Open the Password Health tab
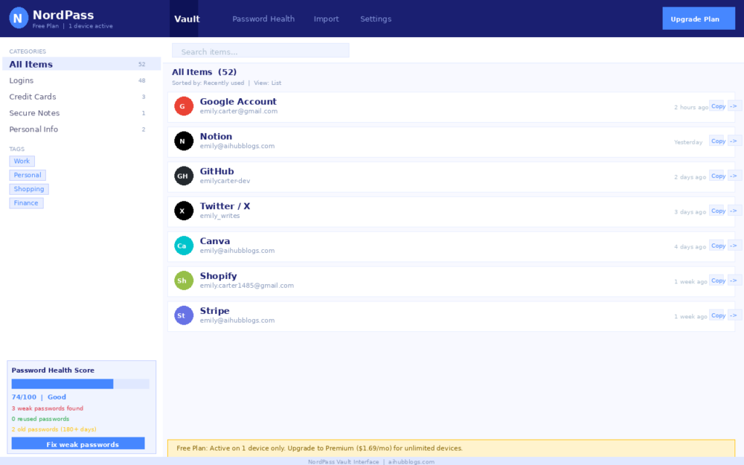The height and width of the screenshot is (465, 744). coord(263,19)
